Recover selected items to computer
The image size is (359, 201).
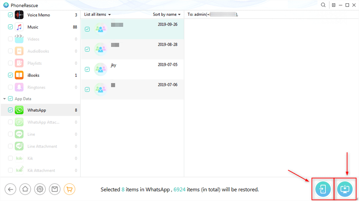pyautogui.click(x=345, y=189)
